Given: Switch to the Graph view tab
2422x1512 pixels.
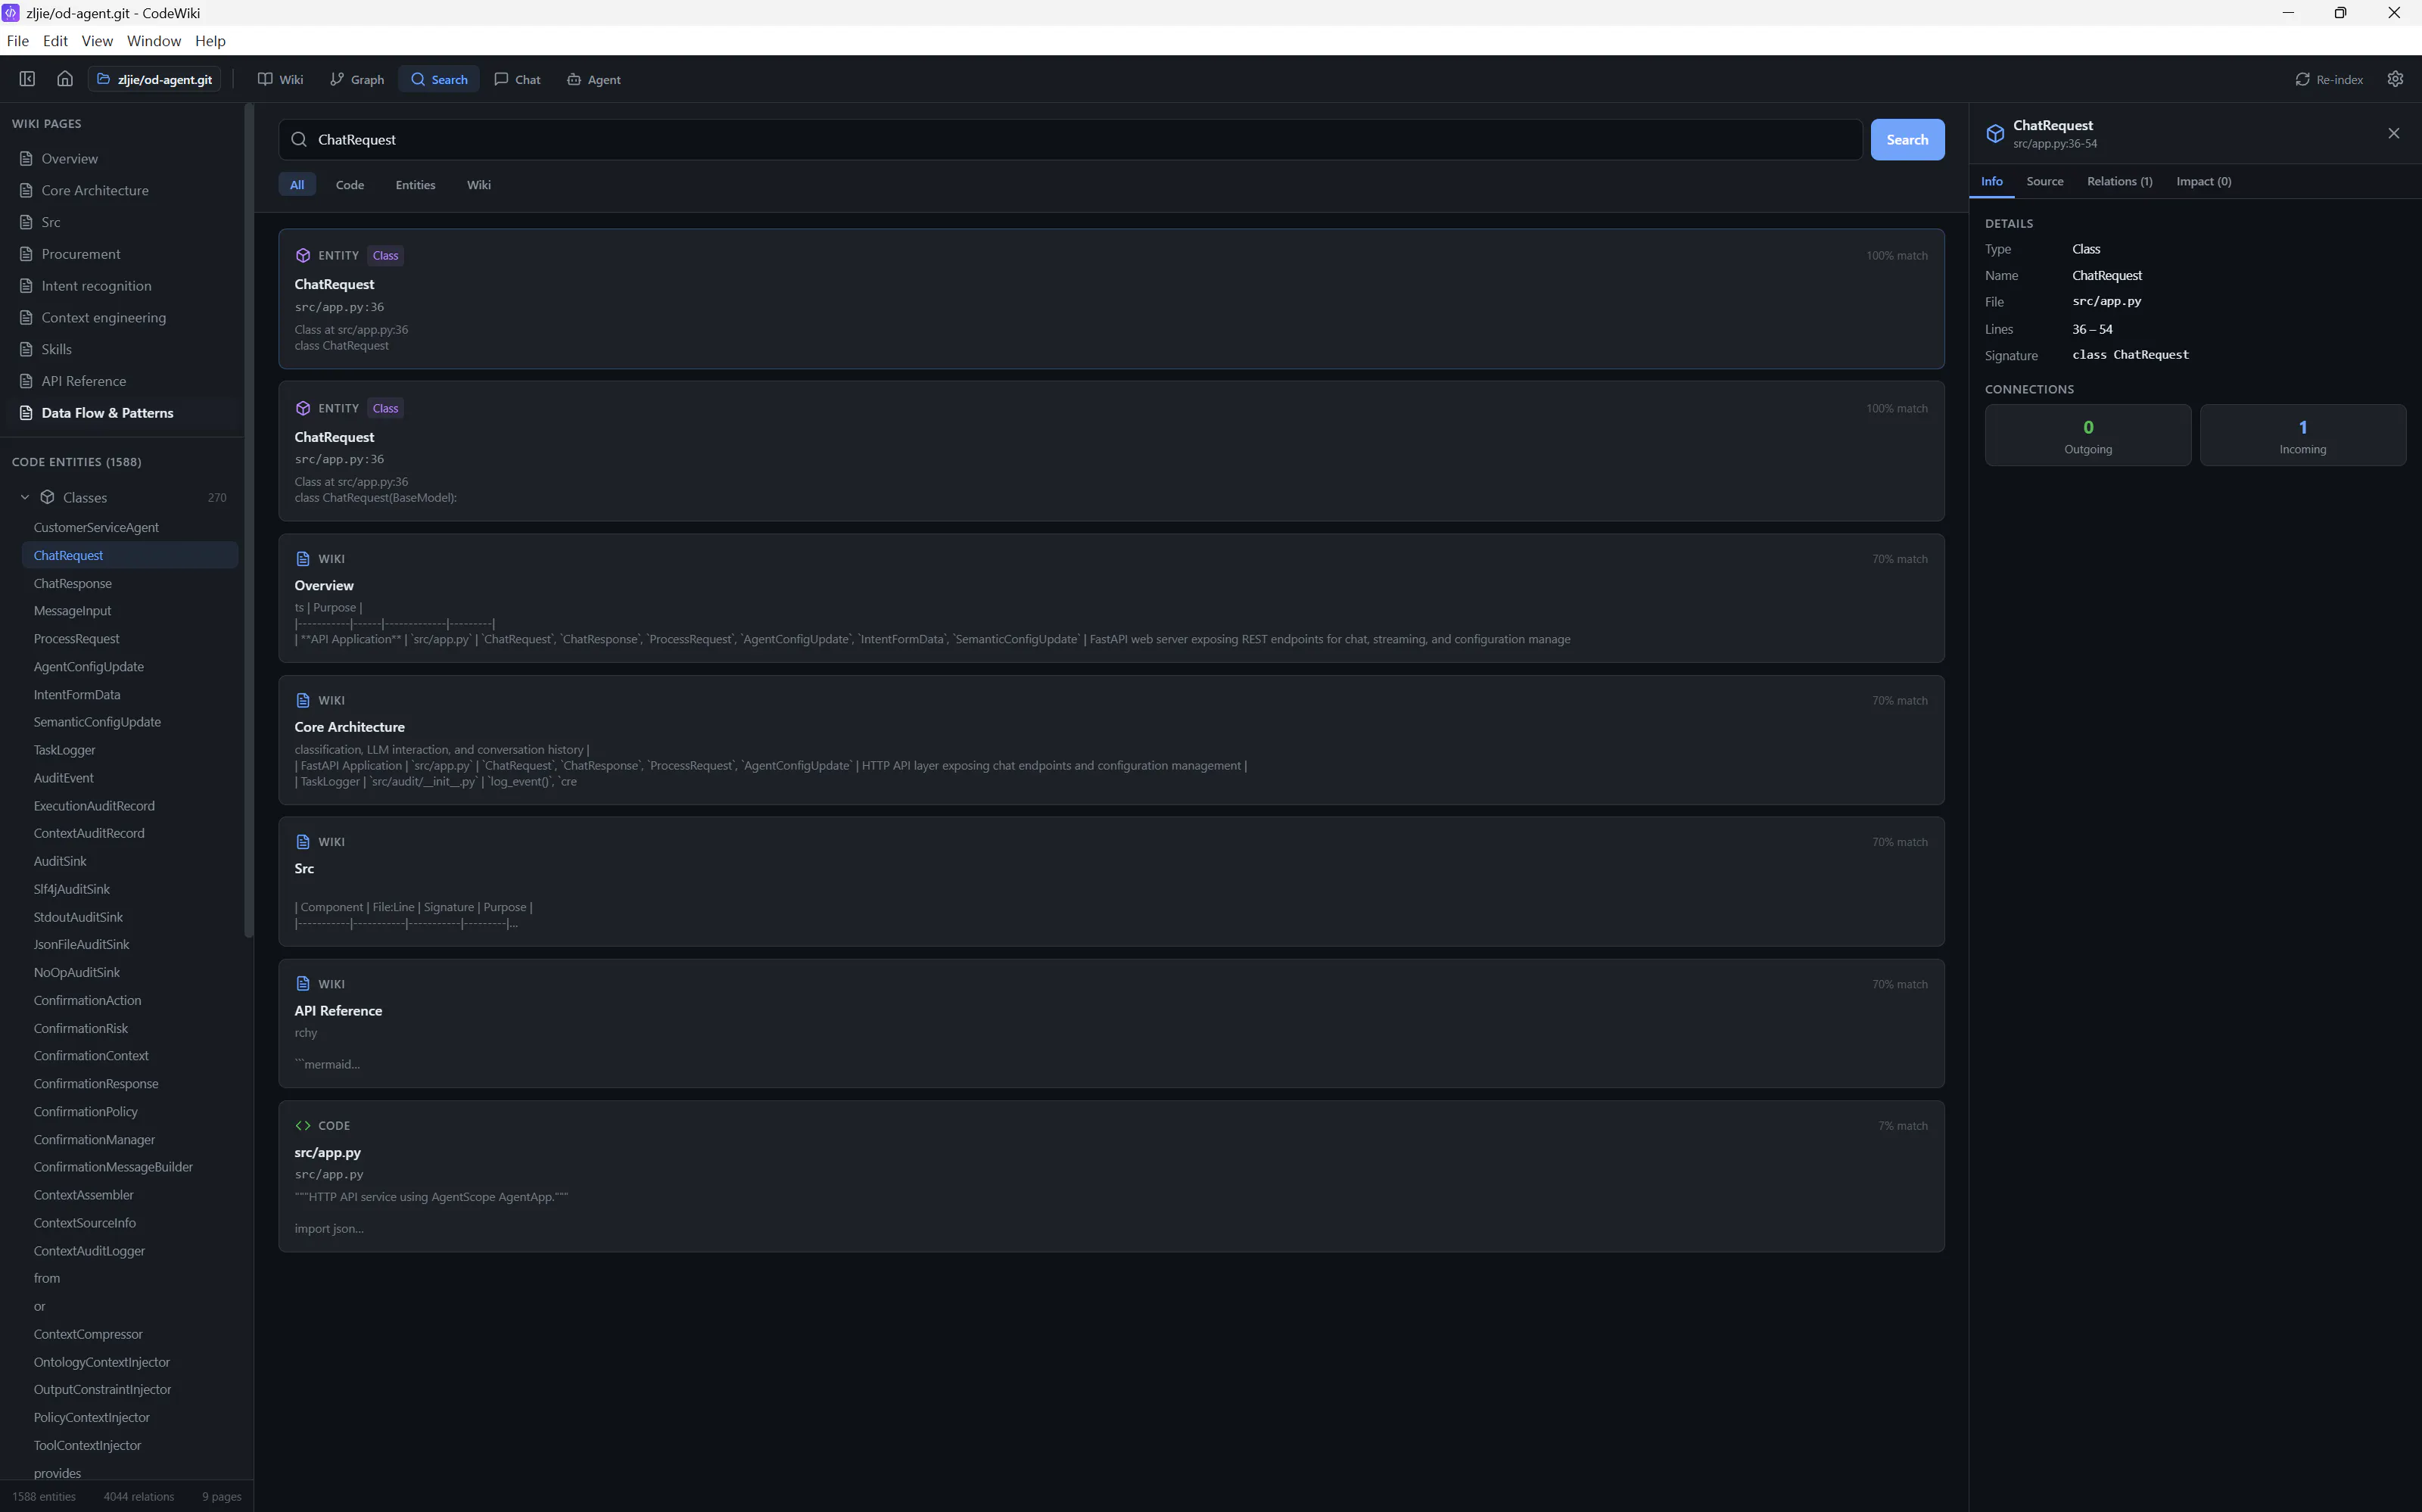Looking at the screenshot, I should [357, 79].
